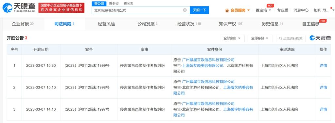Click the red official credit agency banner
This screenshot has width=335, height=123.
tap(61, 8)
